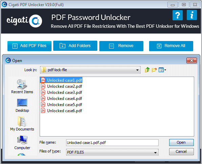Expand the Files of type dropdown
This screenshot has width=202, height=164.
155,152
